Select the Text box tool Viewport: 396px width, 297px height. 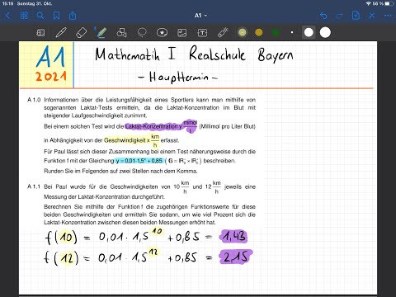pyautogui.click(x=202, y=33)
